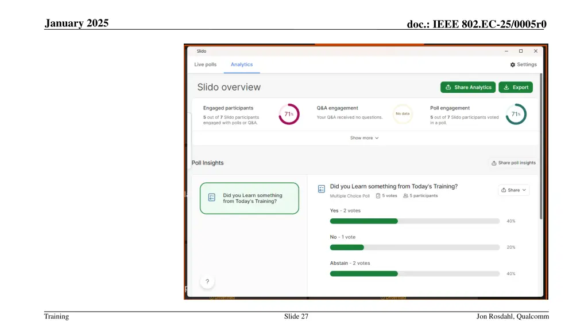Click the Q&A engagement No data ring
This screenshot has width=588, height=330.
tap(403, 114)
